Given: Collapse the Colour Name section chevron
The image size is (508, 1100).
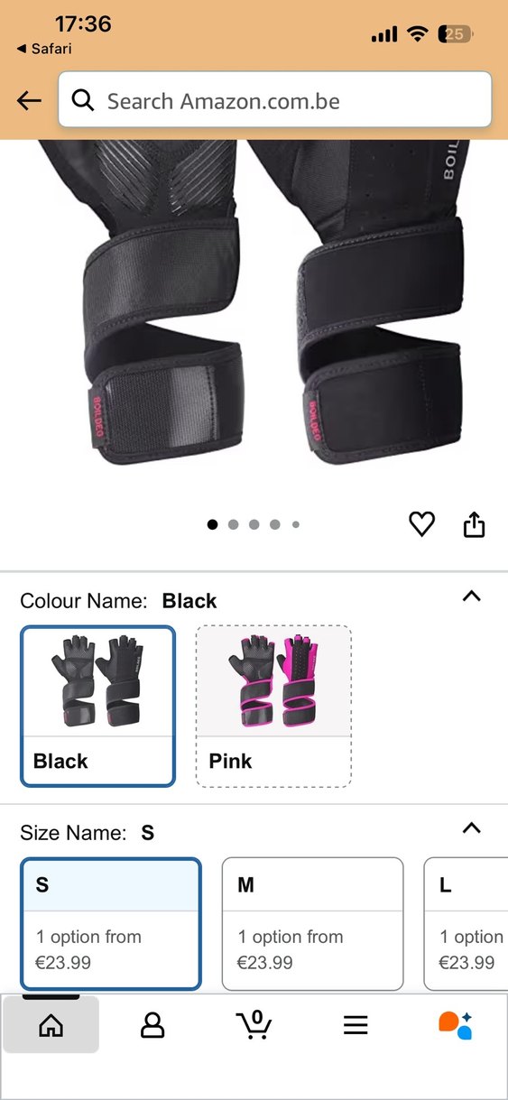Looking at the screenshot, I should pyautogui.click(x=471, y=596).
